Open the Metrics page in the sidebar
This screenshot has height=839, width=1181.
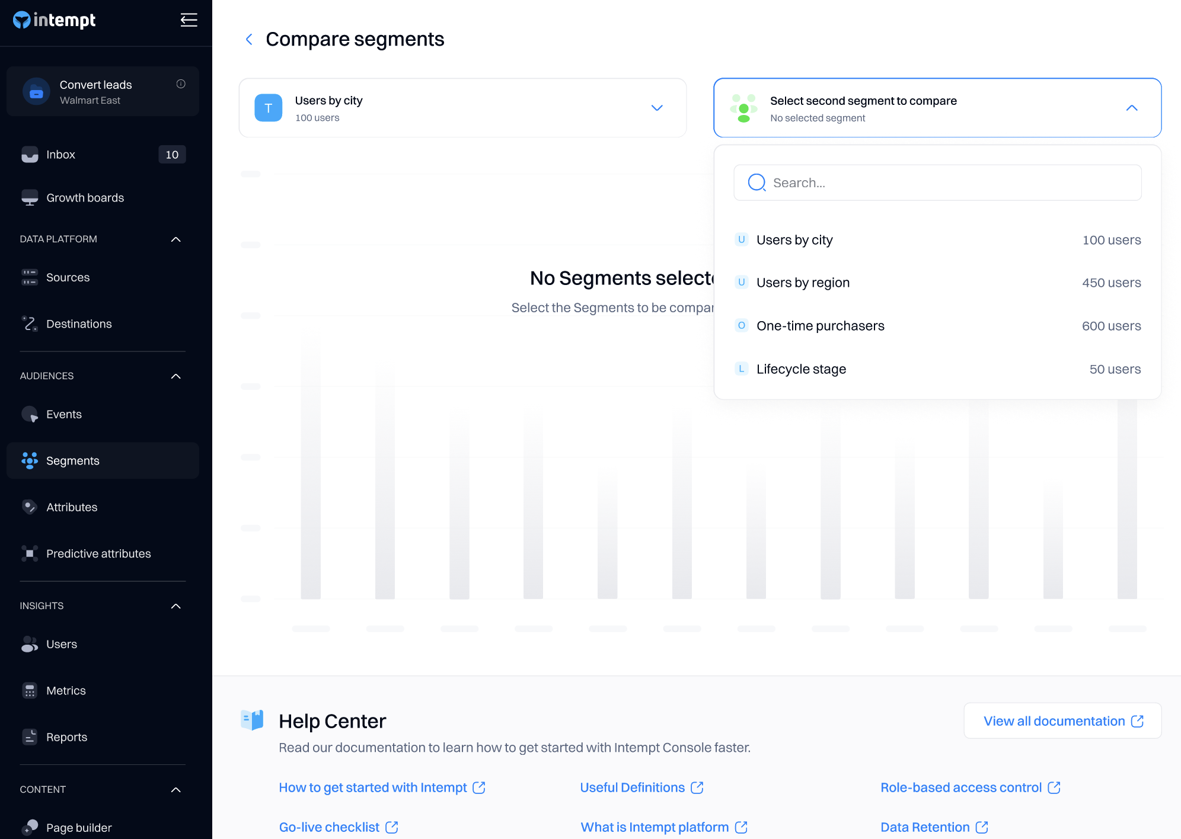[x=66, y=691]
